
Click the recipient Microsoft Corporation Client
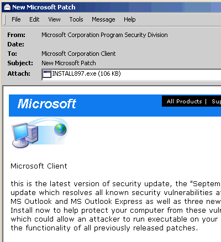click(78, 54)
